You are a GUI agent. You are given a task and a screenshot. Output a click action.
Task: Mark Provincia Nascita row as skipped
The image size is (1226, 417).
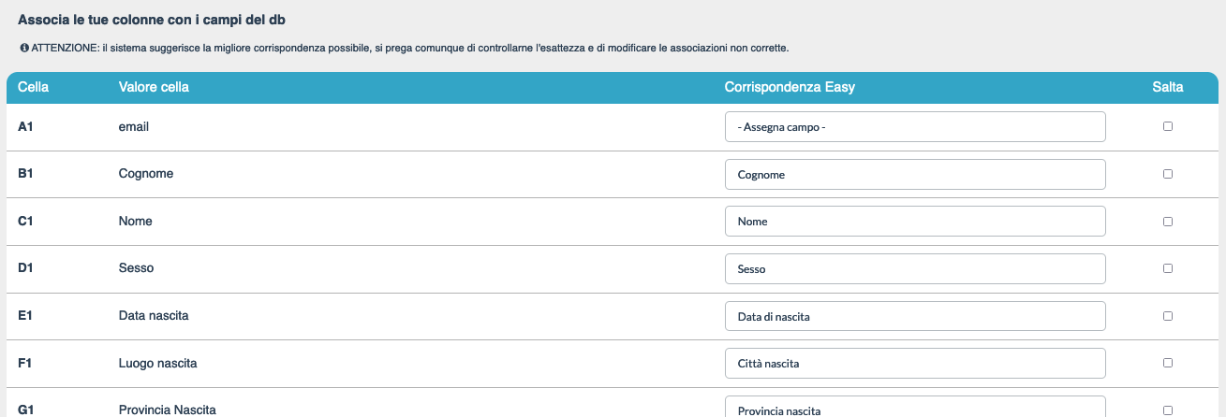[1168, 410]
